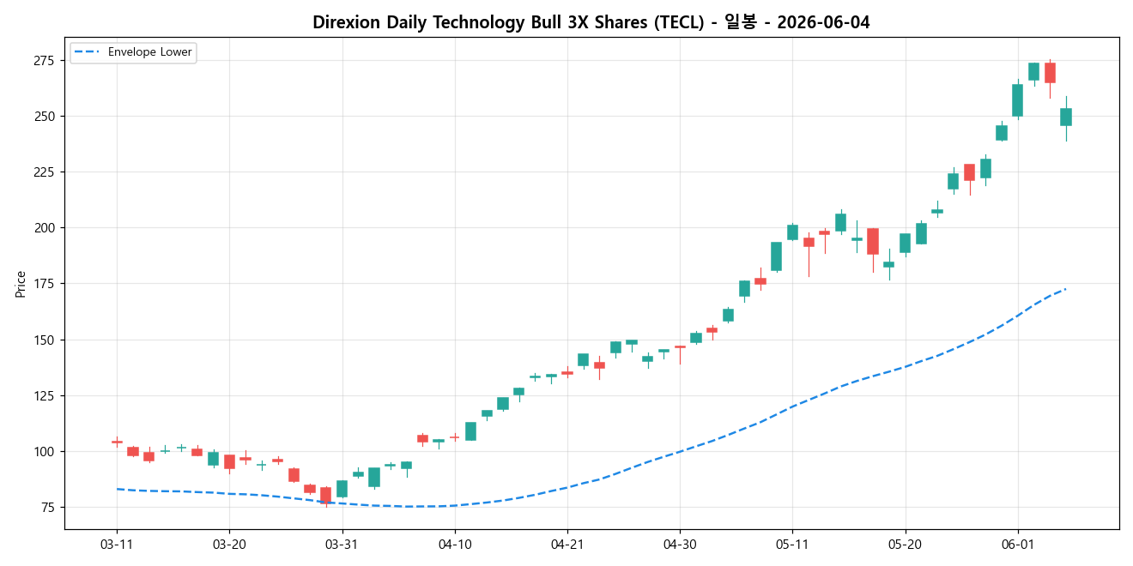The width and height of the screenshot is (1133, 566).
Task: Click the 06-01 date tick label
Action: pos(1017,545)
